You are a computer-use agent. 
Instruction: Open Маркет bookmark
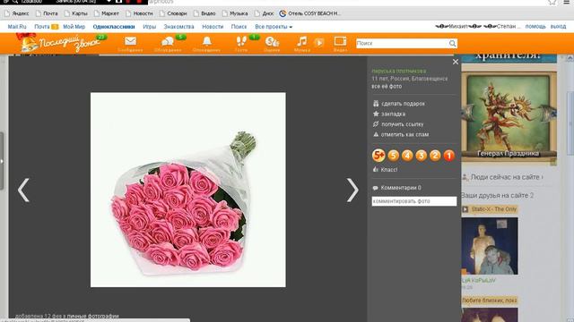(x=107, y=13)
